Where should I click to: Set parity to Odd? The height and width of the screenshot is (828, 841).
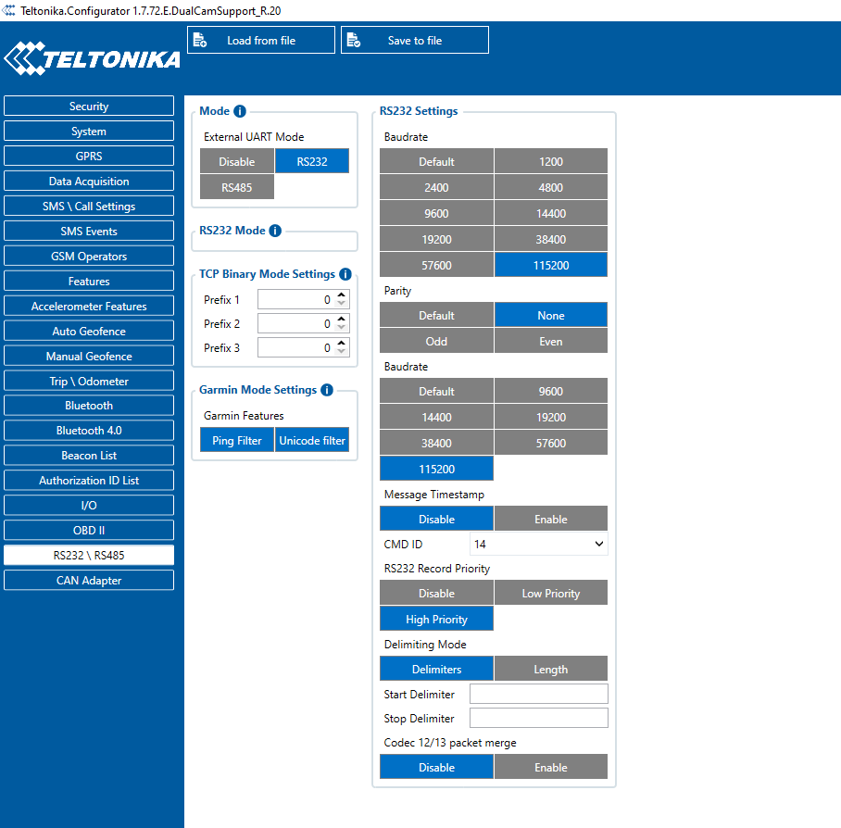(x=436, y=341)
